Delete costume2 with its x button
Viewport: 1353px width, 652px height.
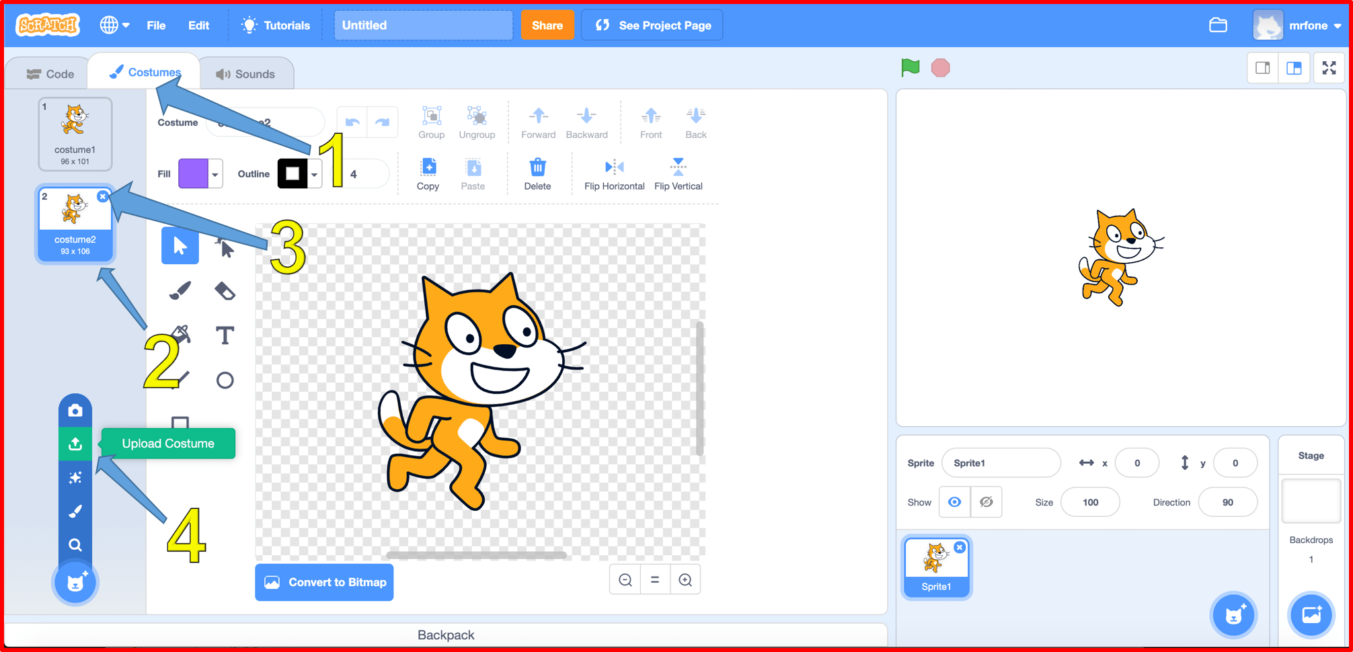coord(102,196)
